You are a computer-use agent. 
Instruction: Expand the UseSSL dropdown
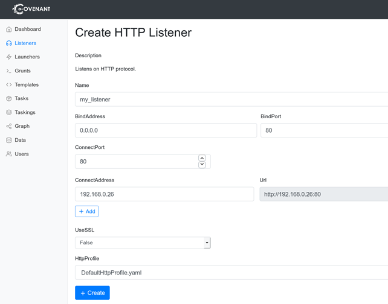pos(143,242)
